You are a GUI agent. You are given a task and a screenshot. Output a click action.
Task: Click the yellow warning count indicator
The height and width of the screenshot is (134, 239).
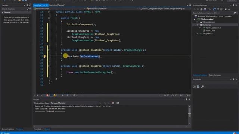55,95
